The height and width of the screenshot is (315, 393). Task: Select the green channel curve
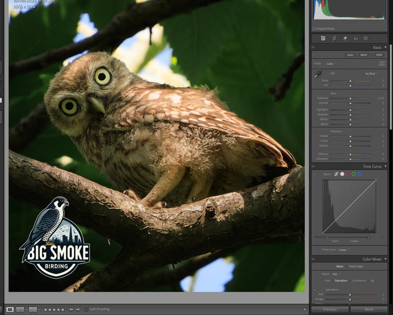tap(354, 174)
